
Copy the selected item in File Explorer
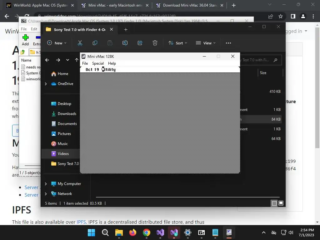point(95,43)
